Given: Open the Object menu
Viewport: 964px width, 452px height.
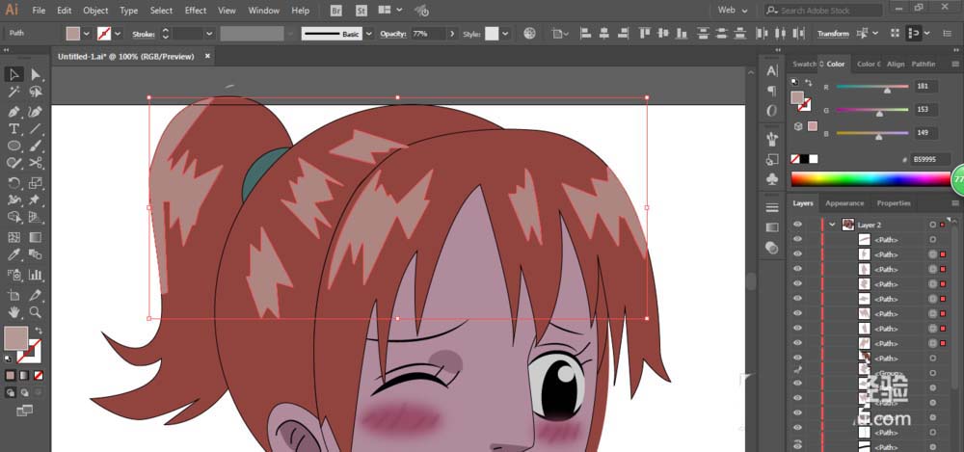Looking at the screenshot, I should tap(95, 11).
